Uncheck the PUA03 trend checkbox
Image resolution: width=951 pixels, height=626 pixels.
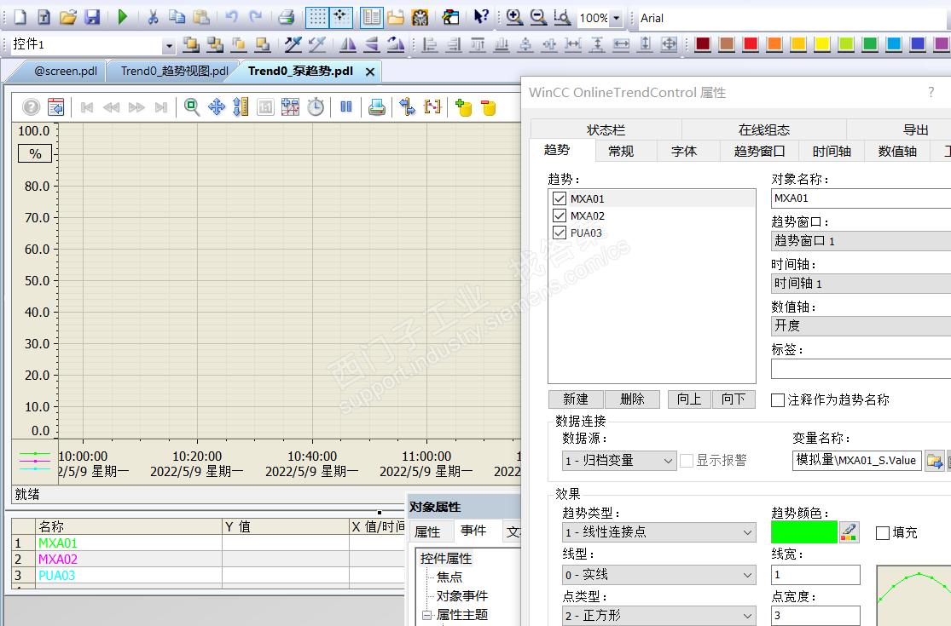coord(560,233)
